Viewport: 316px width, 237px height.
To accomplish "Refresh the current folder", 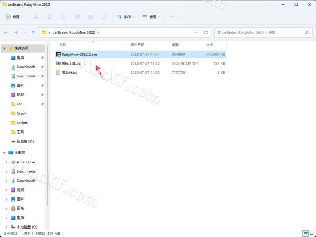I will [x=206, y=33].
